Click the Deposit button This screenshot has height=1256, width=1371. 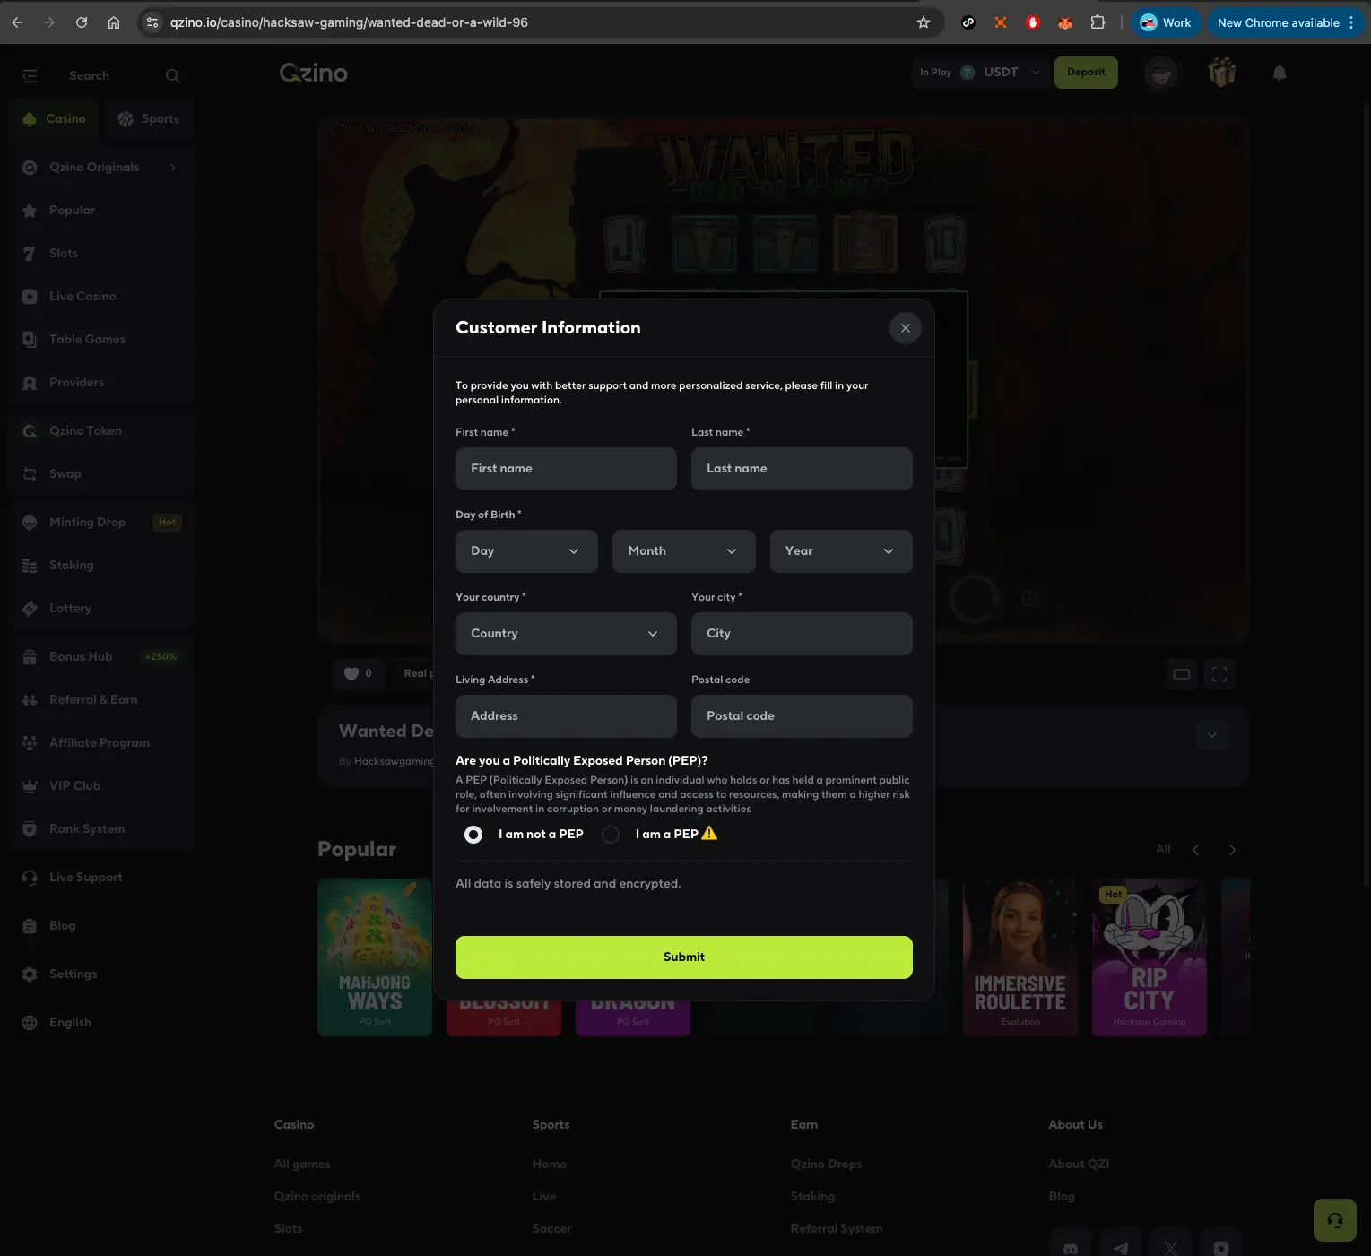pos(1086,73)
